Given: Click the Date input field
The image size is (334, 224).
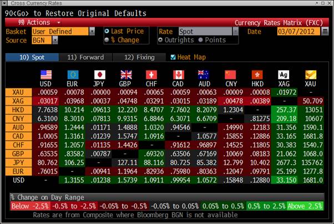Looking at the screenshot, I should point(300,32).
